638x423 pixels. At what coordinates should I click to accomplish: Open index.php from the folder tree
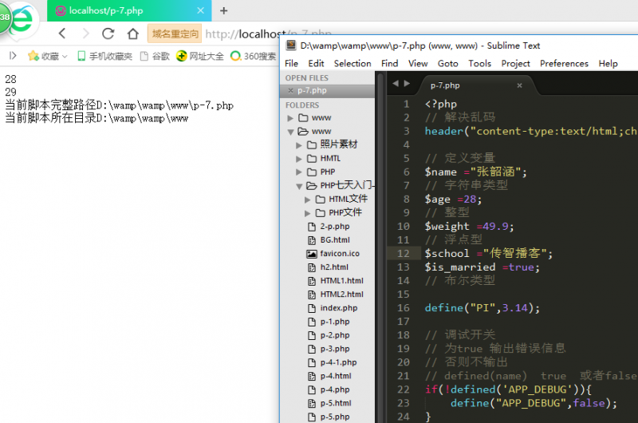click(x=338, y=308)
